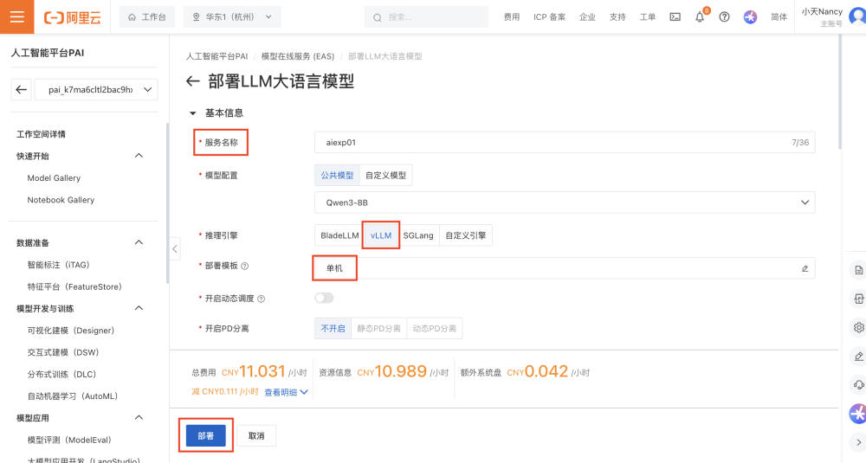Click the 部署 deploy button
This screenshot has height=463, width=866.
206,435
